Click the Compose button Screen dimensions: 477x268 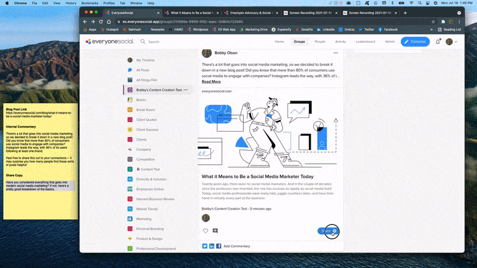pos(414,42)
